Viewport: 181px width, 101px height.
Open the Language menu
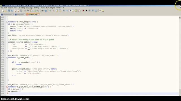point(29,8)
